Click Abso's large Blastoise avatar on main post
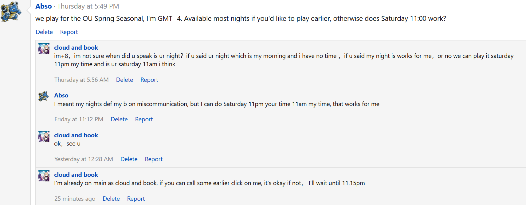This screenshot has width=526, height=205. [x=11, y=12]
